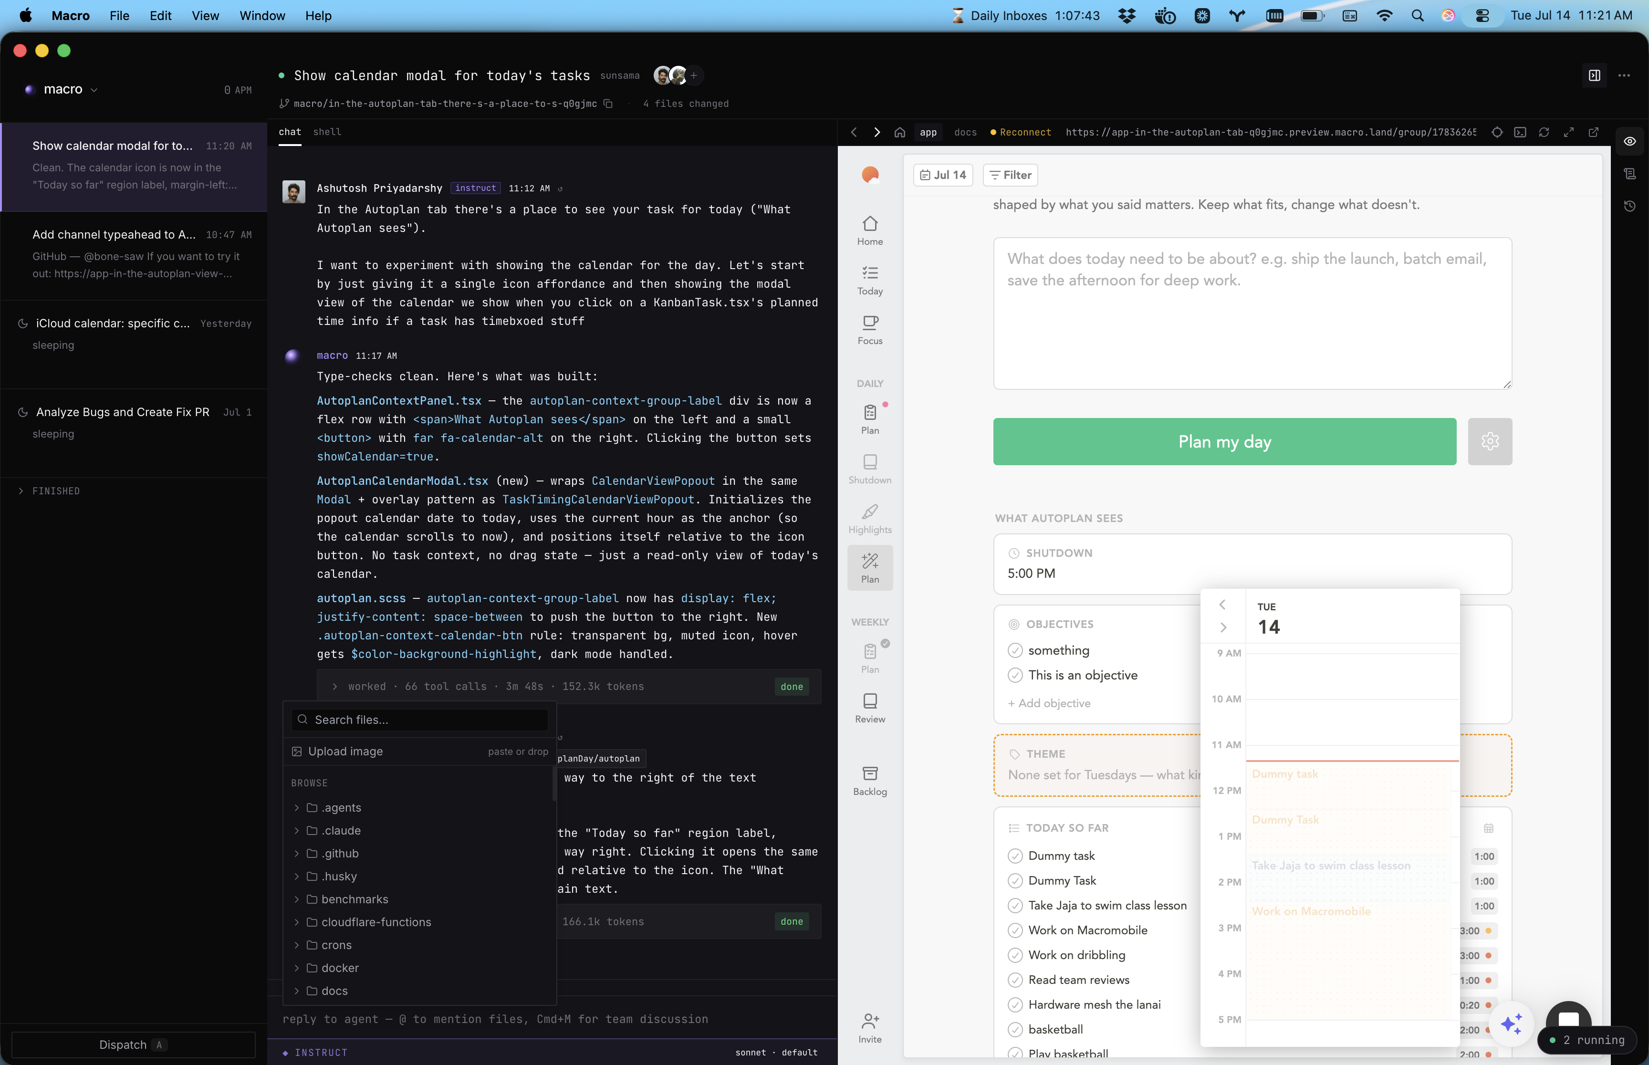Copy the branch name icon
The image size is (1649, 1065).
(x=608, y=104)
